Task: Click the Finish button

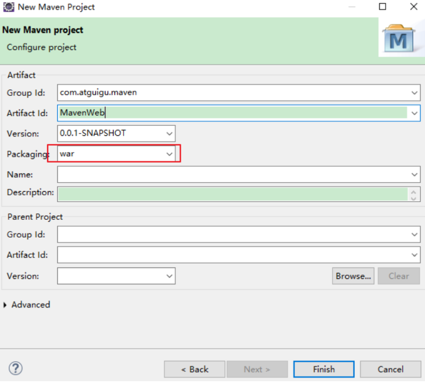Action: pos(324,369)
